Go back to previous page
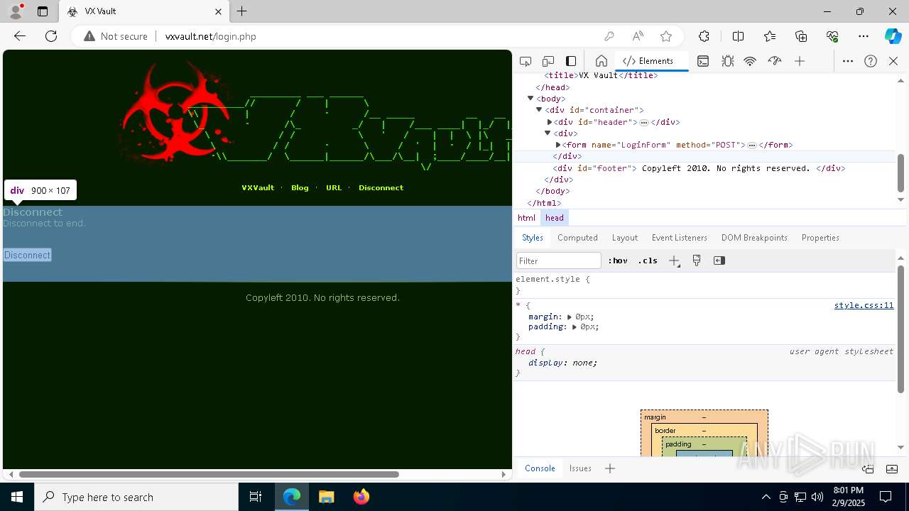This screenshot has height=511, width=909. click(x=20, y=36)
